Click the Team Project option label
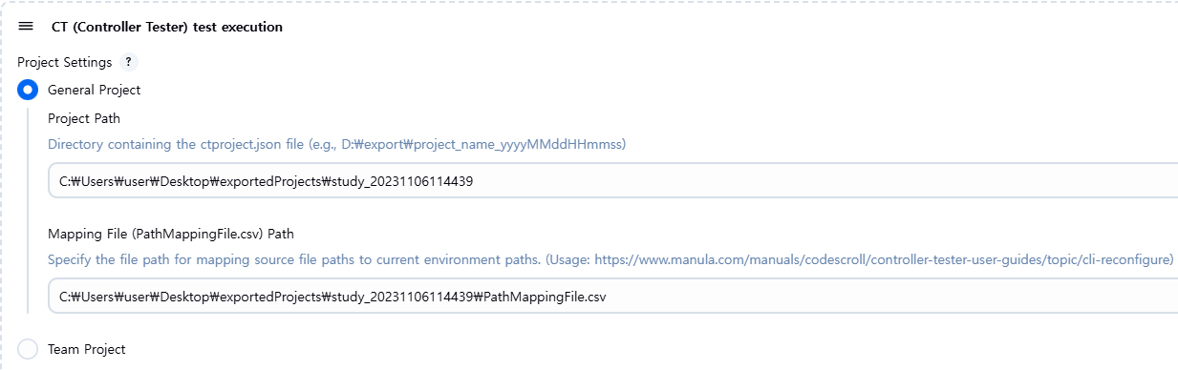1178x370 pixels. (86, 349)
